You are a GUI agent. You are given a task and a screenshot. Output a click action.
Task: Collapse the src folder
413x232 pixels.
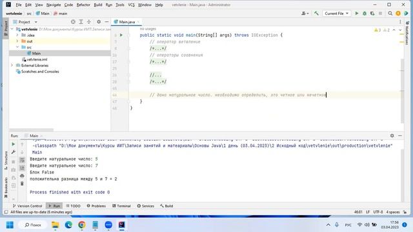coord(17,47)
